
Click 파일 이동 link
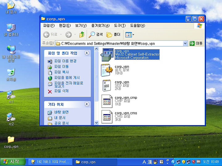coord(61,66)
